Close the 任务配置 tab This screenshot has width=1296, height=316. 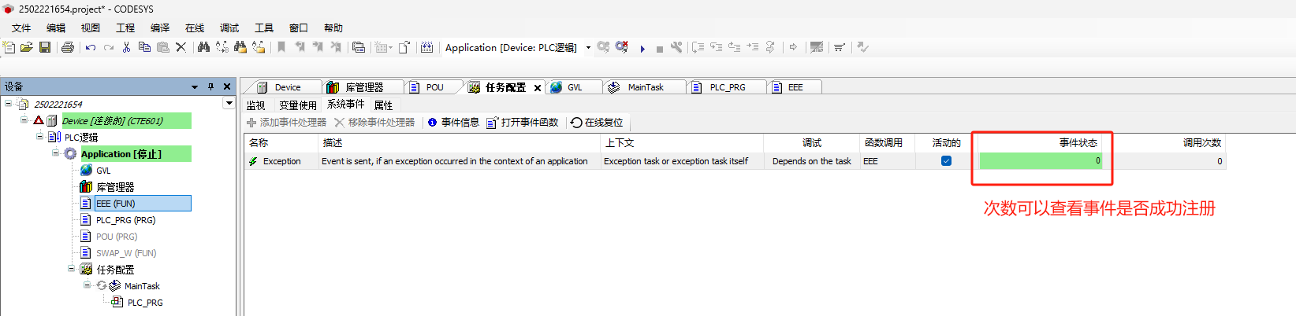pyautogui.click(x=538, y=88)
